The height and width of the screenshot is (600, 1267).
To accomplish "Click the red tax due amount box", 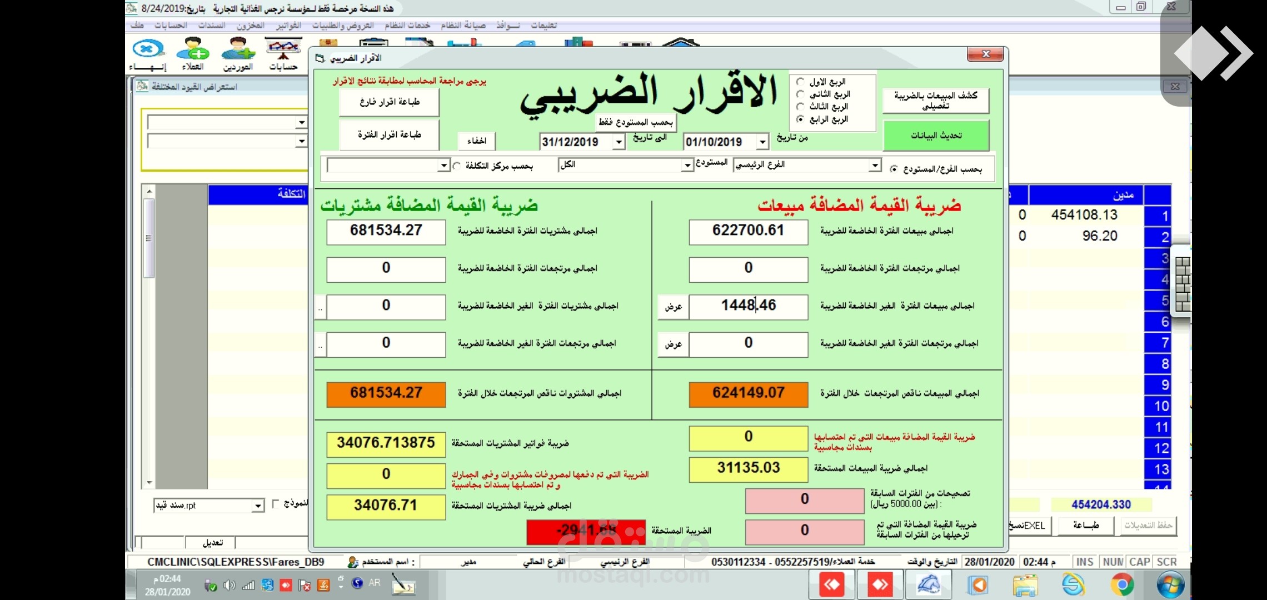I will (x=586, y=532).
